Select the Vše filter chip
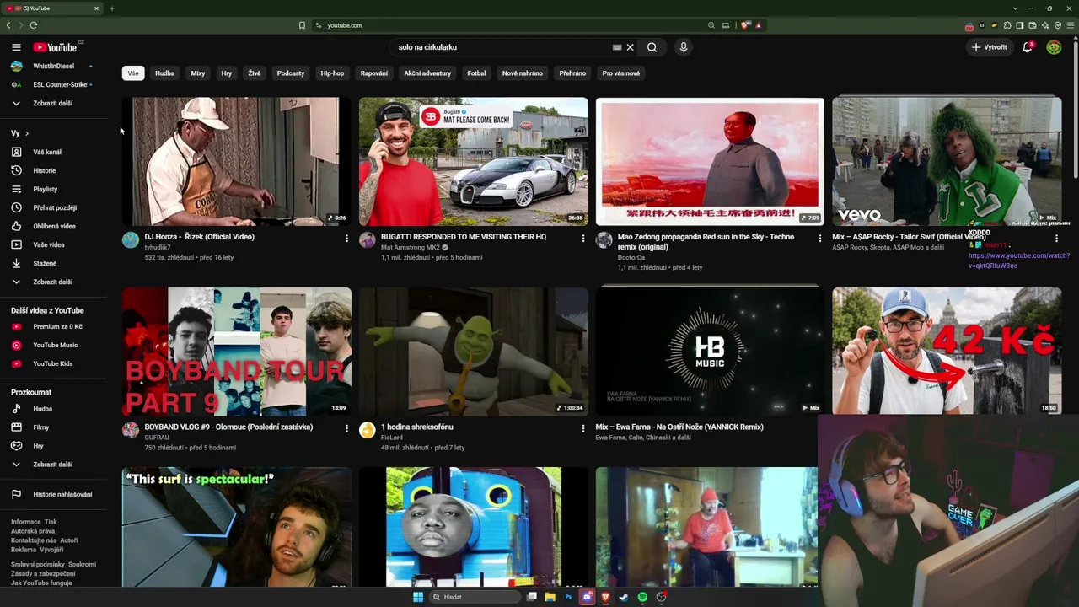The width and height of the screenshot is (1079, 607). pyautogui.click(x=133, y=73)
